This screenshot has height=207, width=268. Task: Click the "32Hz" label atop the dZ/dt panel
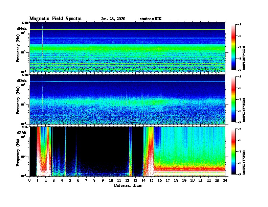click(x=25, y=127)
